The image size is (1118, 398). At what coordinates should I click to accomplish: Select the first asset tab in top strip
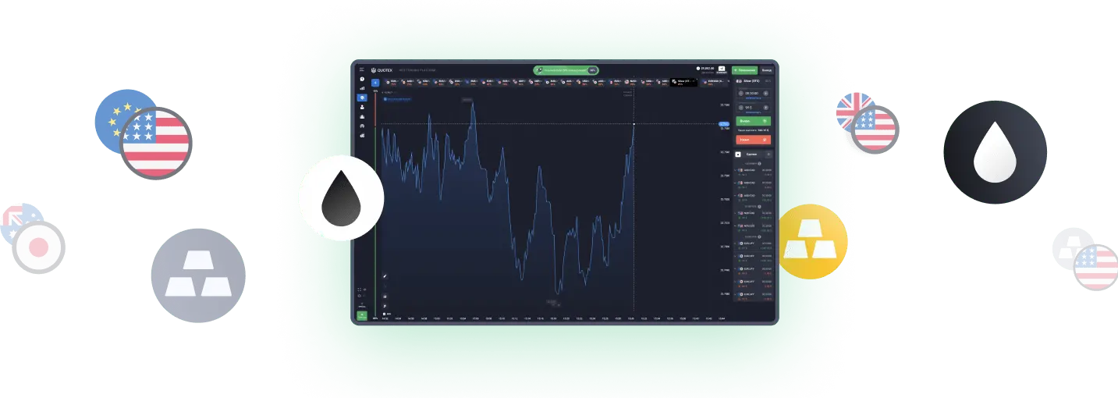pyautogui.click(x=392, y=82)
